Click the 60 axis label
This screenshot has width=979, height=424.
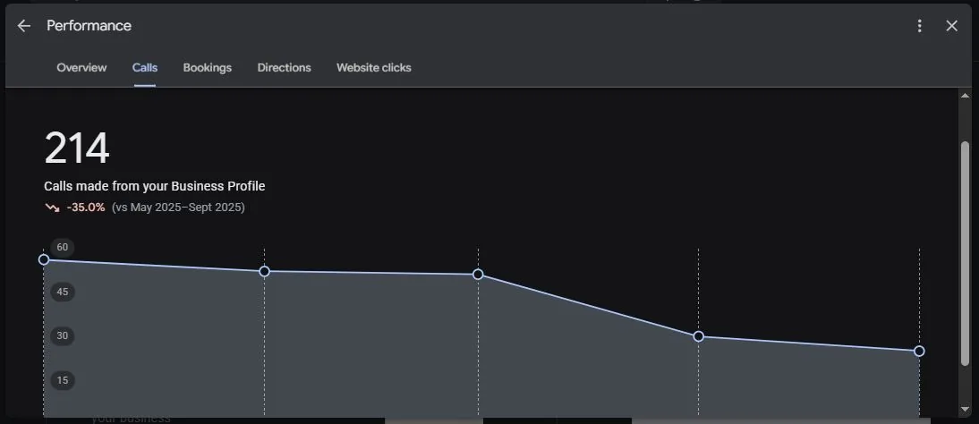tap(63, 247)
